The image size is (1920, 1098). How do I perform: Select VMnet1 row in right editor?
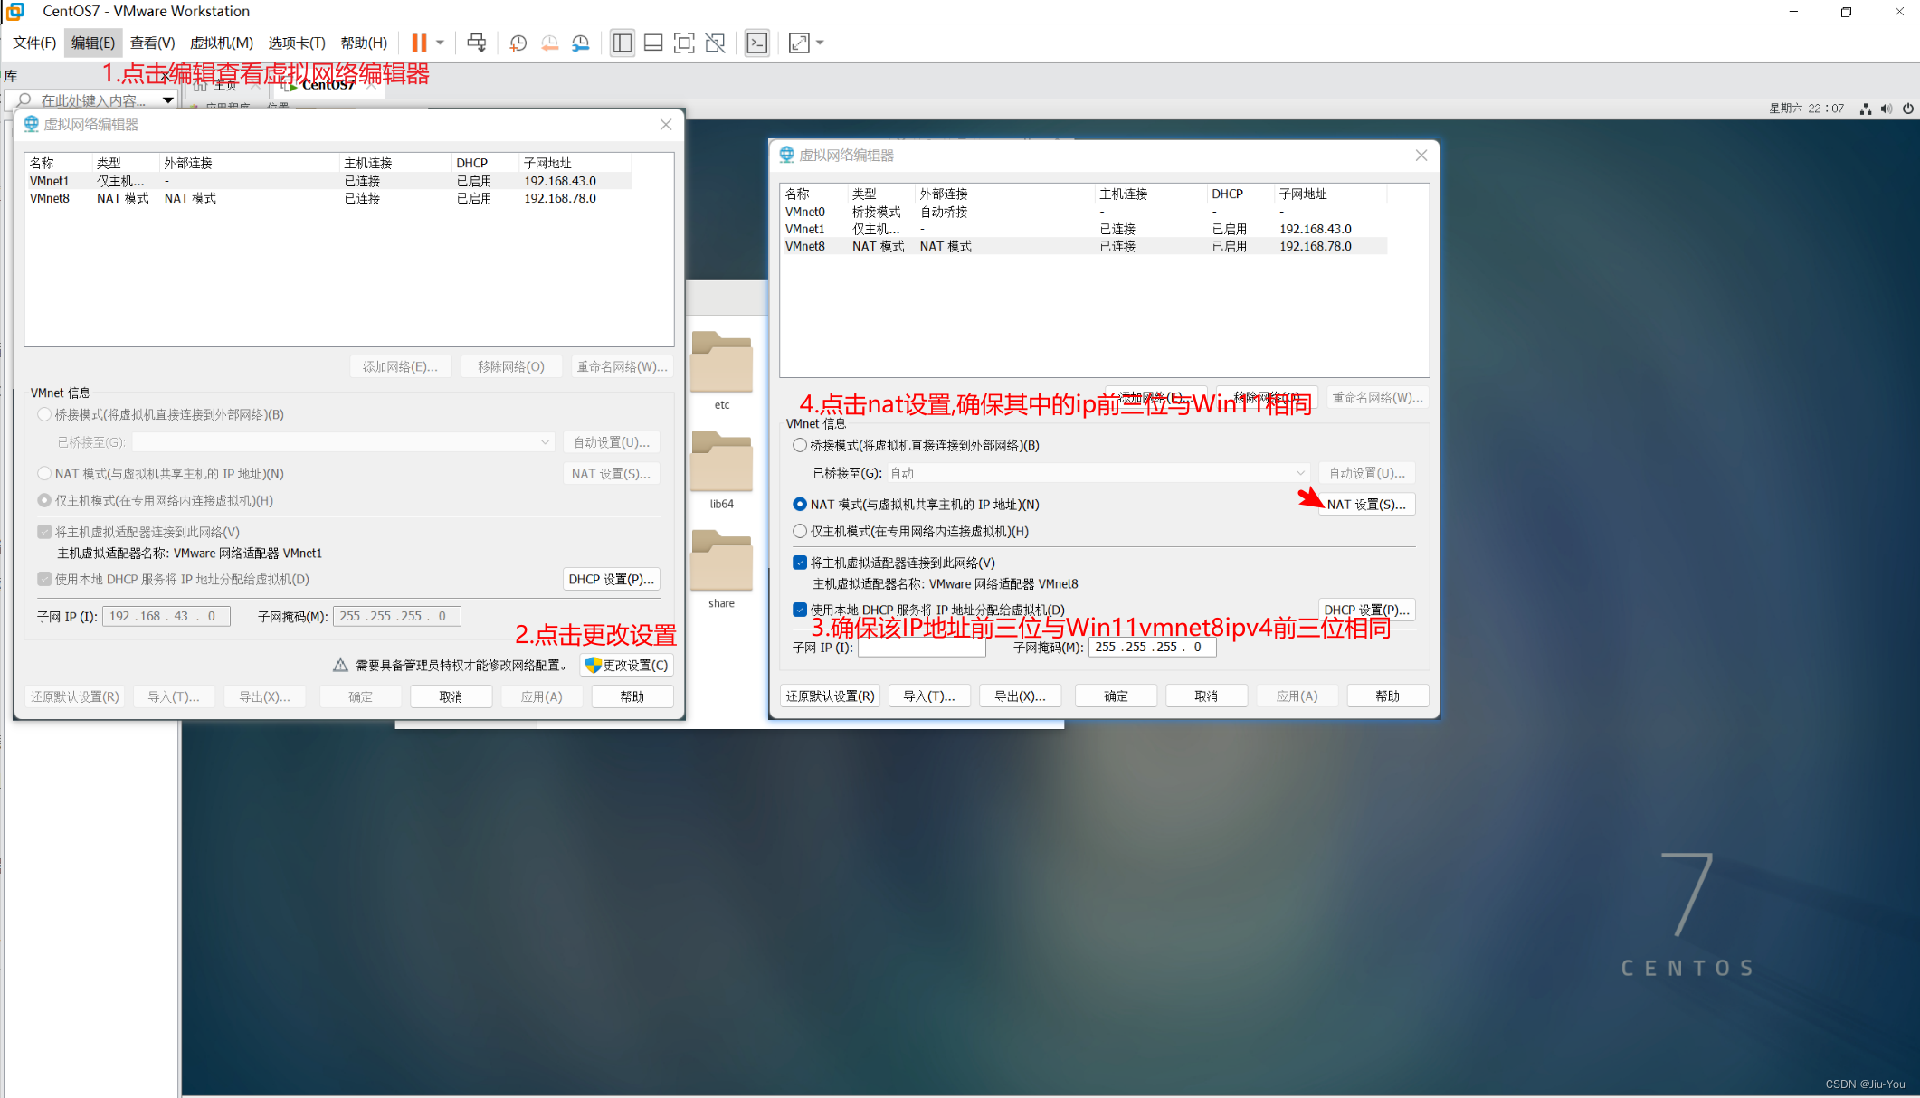tap(1084, 229)
